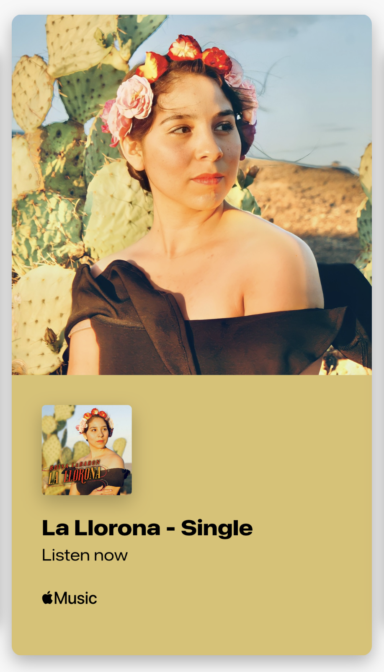This screenshot has height=672, width=384.
Task: Click the word Single in the title
Action: pos(217,528)
